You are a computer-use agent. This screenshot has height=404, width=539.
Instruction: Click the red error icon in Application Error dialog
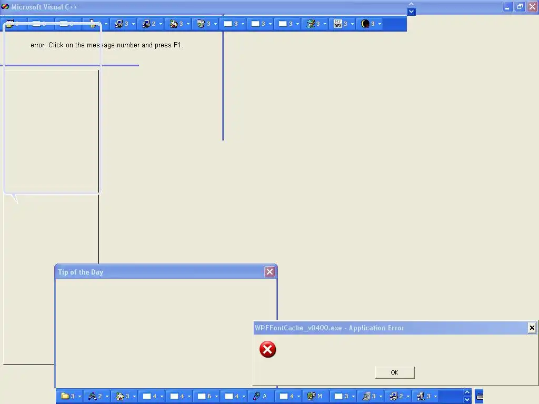click(267, 349)
